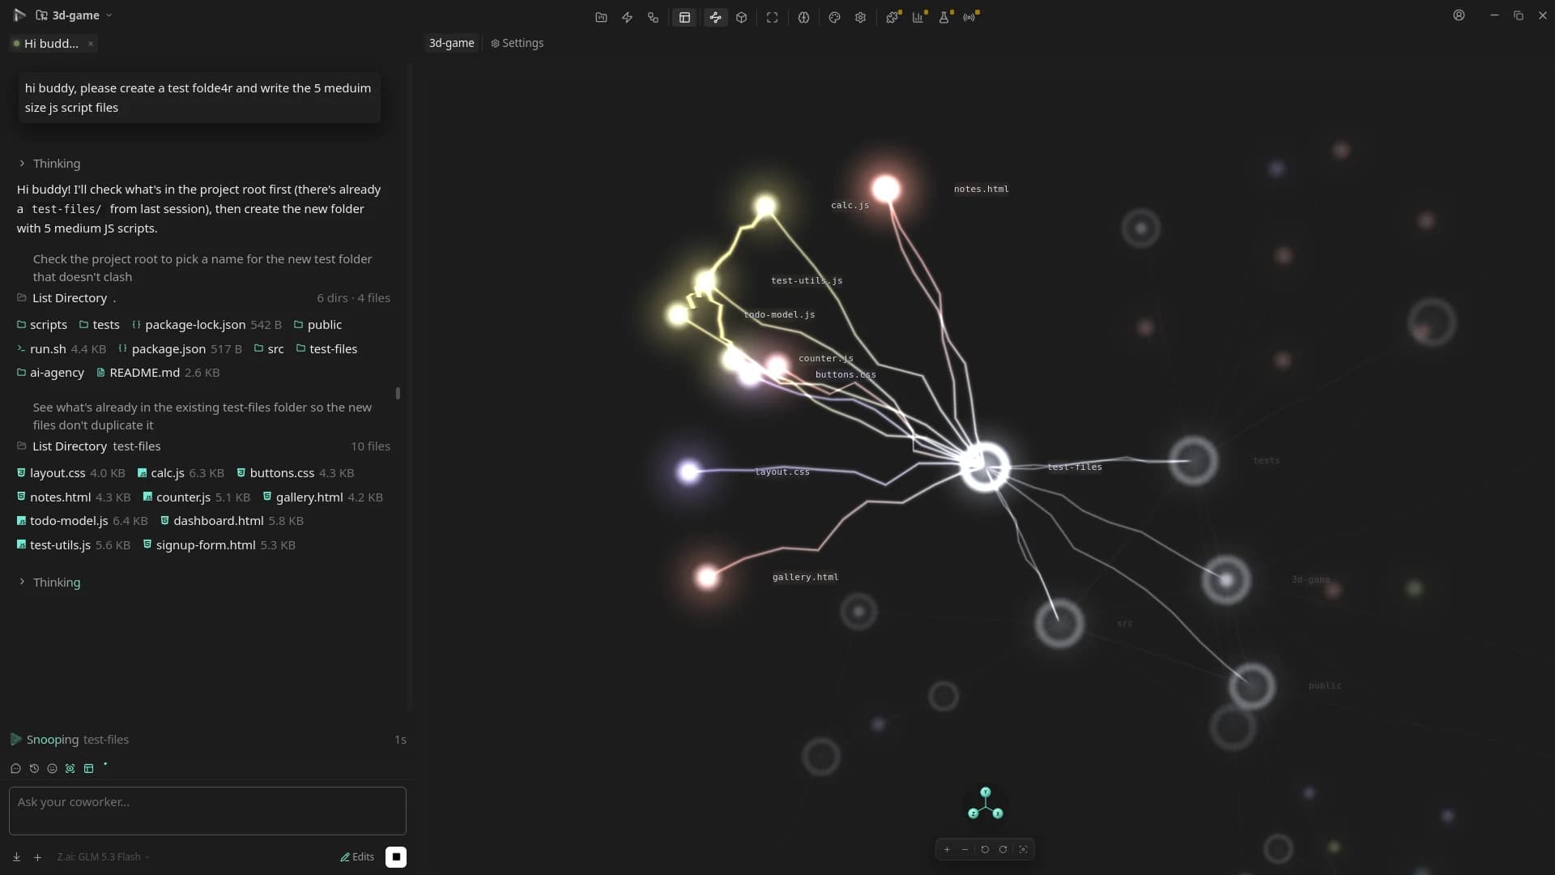Image resolution: width=1555 pixels, height=875 pixels.
Task: Click the lightning bolt icon in toolbar
Action: pos(627,17)
